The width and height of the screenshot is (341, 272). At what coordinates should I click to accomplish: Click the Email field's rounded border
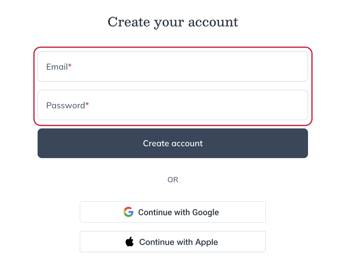pos(172,52)
